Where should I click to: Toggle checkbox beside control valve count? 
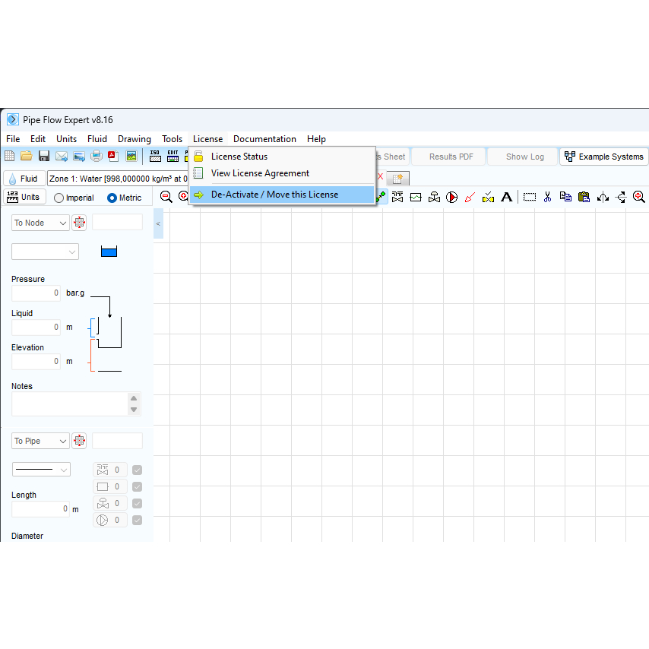(137, 503)
